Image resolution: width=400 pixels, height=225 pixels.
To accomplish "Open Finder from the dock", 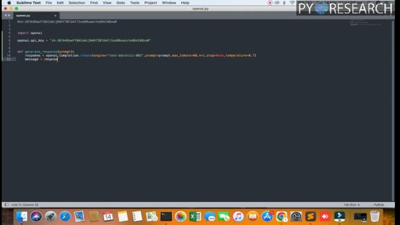I will click(x=22, y=217).
